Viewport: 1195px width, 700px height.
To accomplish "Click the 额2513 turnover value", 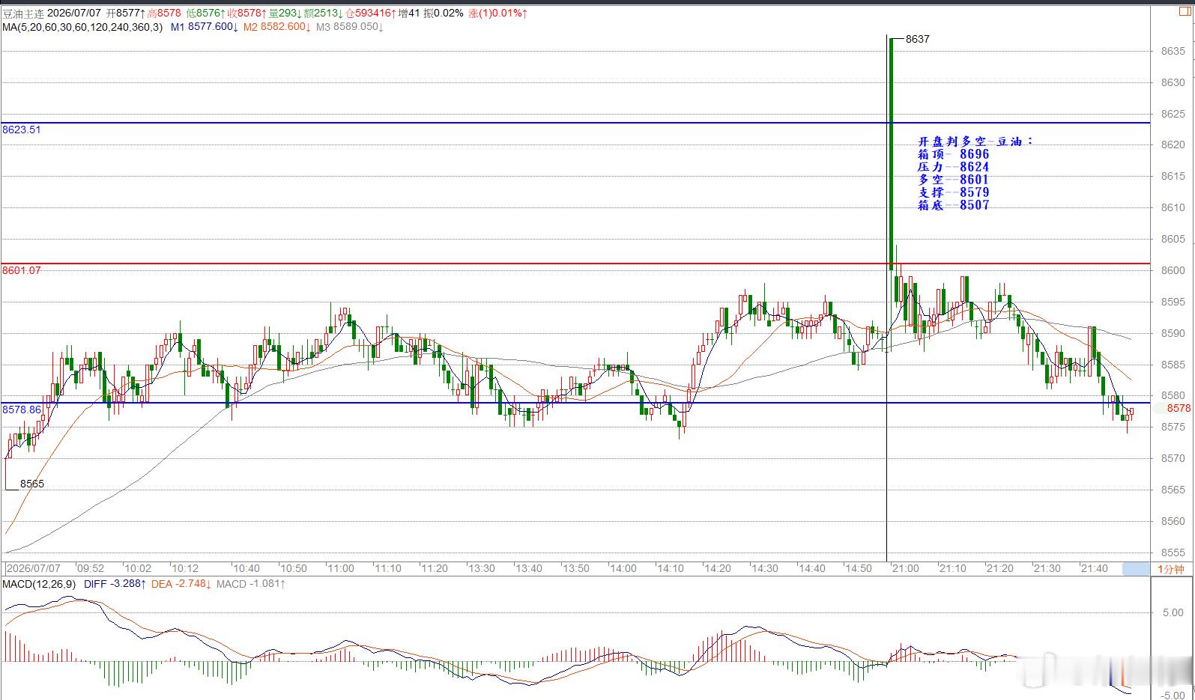I will click(x=324, y=13).
